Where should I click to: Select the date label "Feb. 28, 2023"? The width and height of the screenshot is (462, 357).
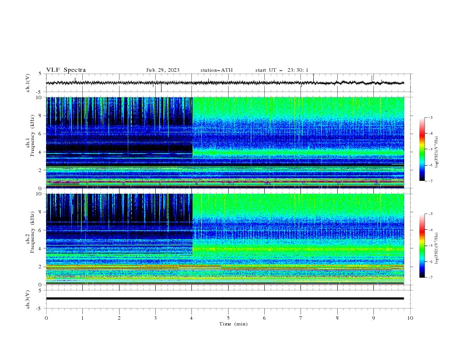[x=163, y=70]
